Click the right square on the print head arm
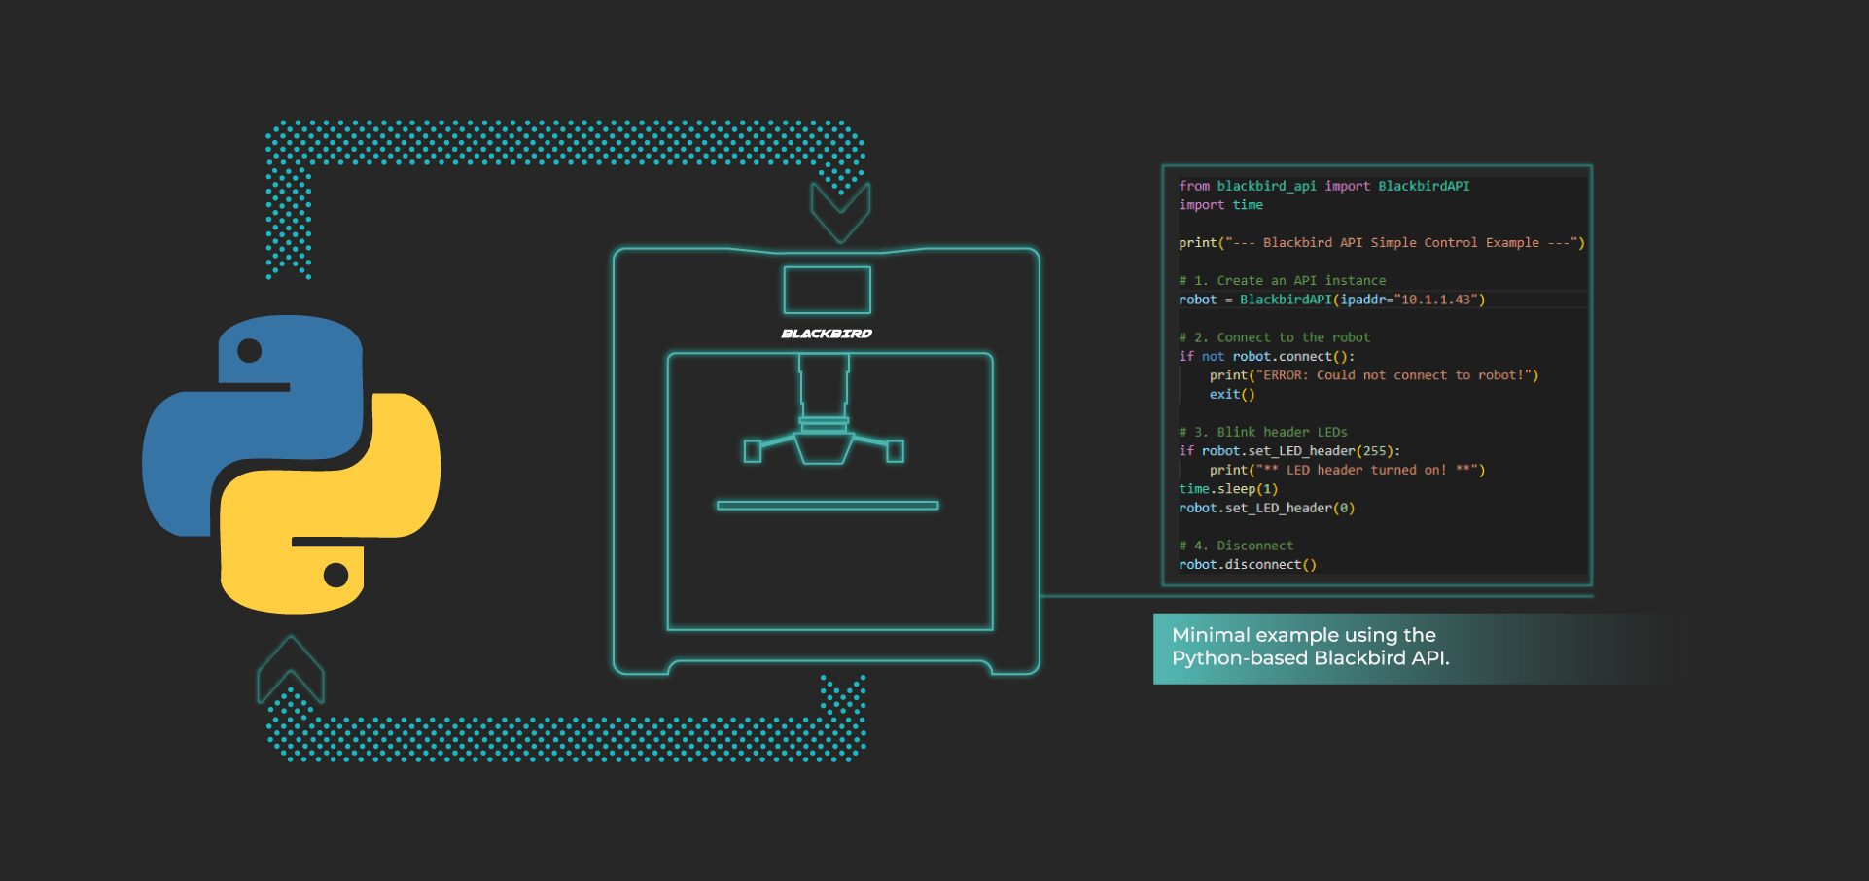This screenshot has width=1869, height=881. (896, 451)
